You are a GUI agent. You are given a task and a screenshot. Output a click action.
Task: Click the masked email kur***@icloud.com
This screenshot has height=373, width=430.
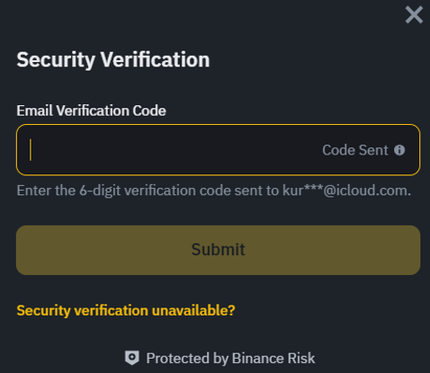tap(346, 191)
